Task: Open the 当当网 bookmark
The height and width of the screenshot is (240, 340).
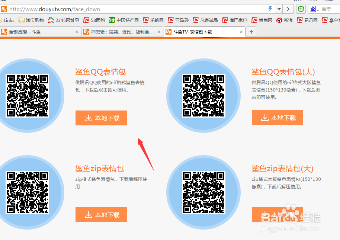Action: click(262, 20)
